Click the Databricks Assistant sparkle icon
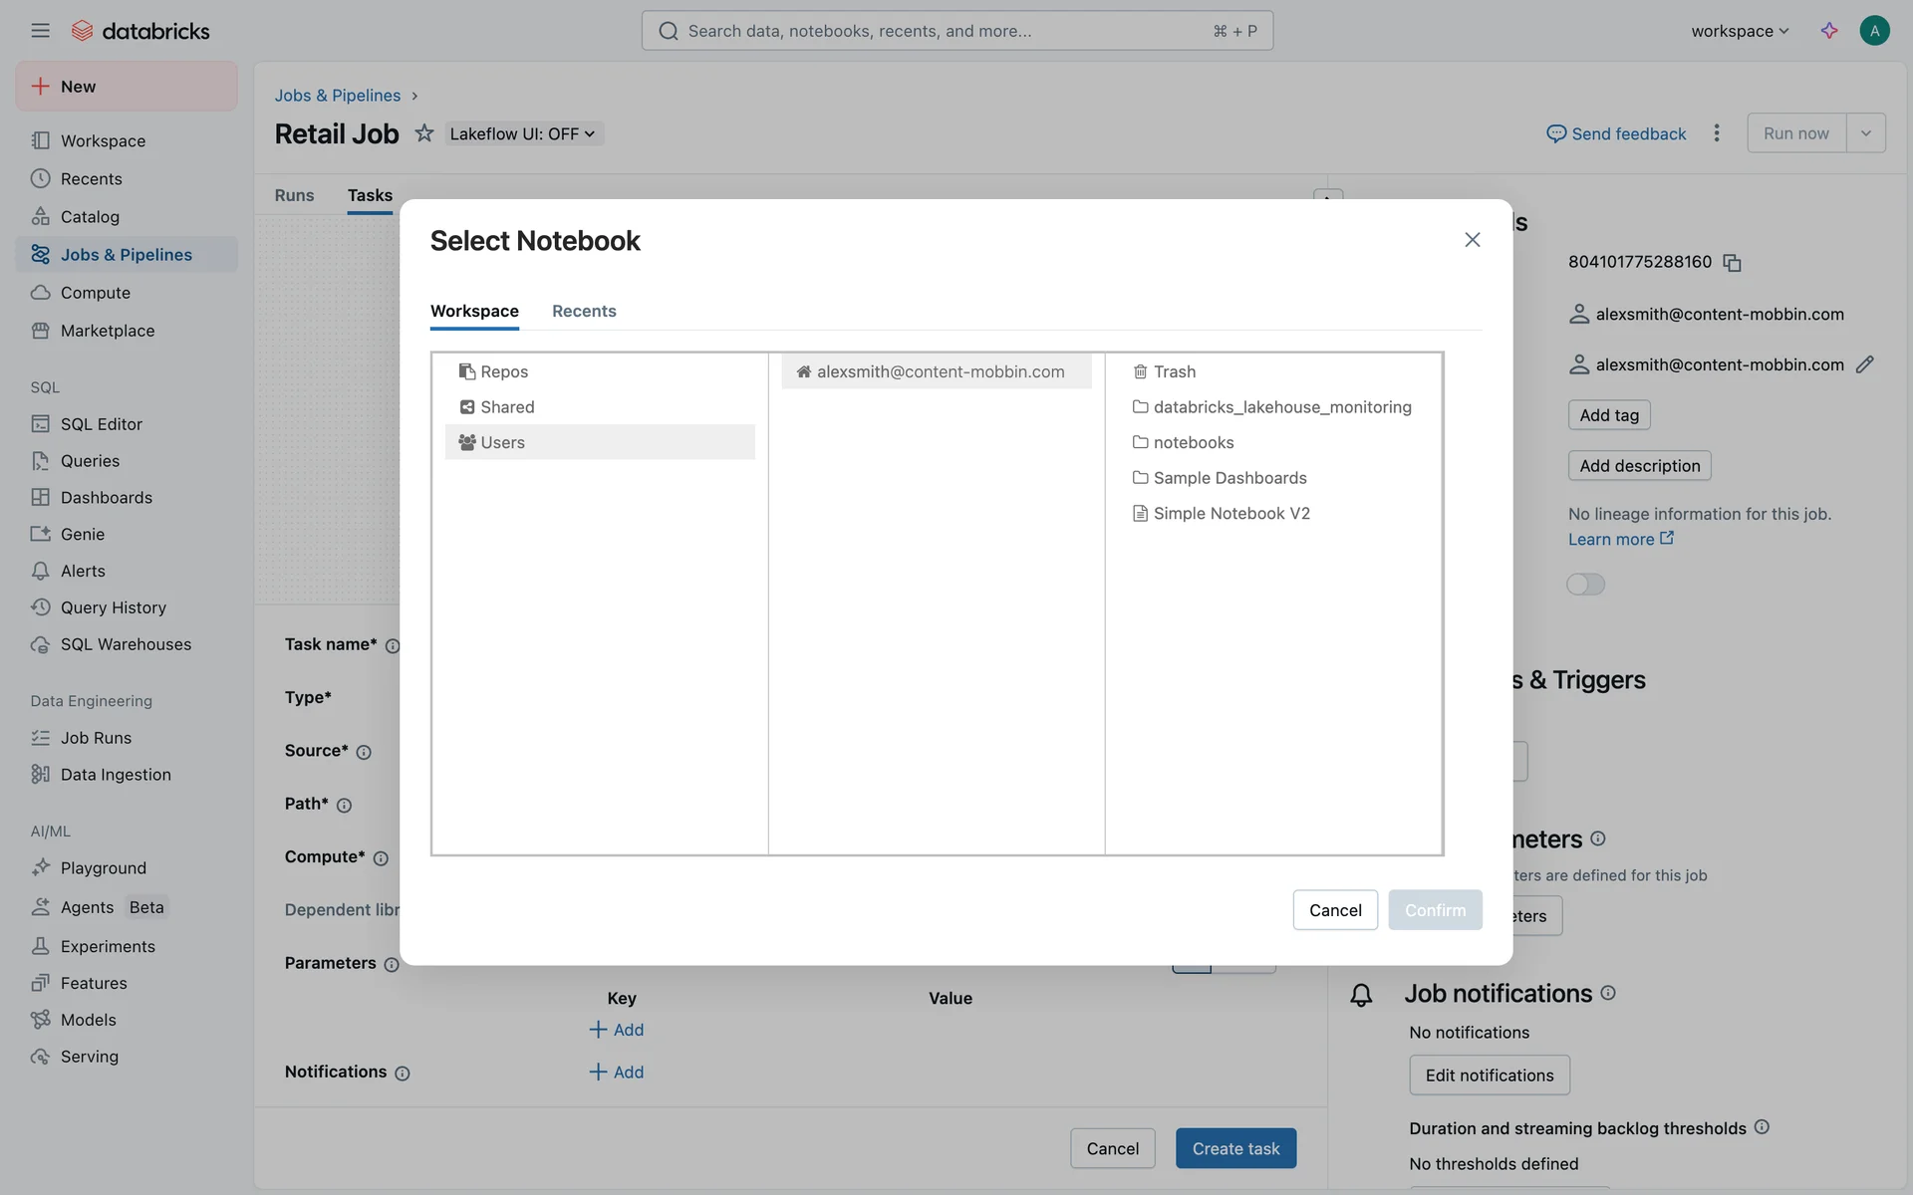The image size is (1913, 1195). (x=1828, y=31)
